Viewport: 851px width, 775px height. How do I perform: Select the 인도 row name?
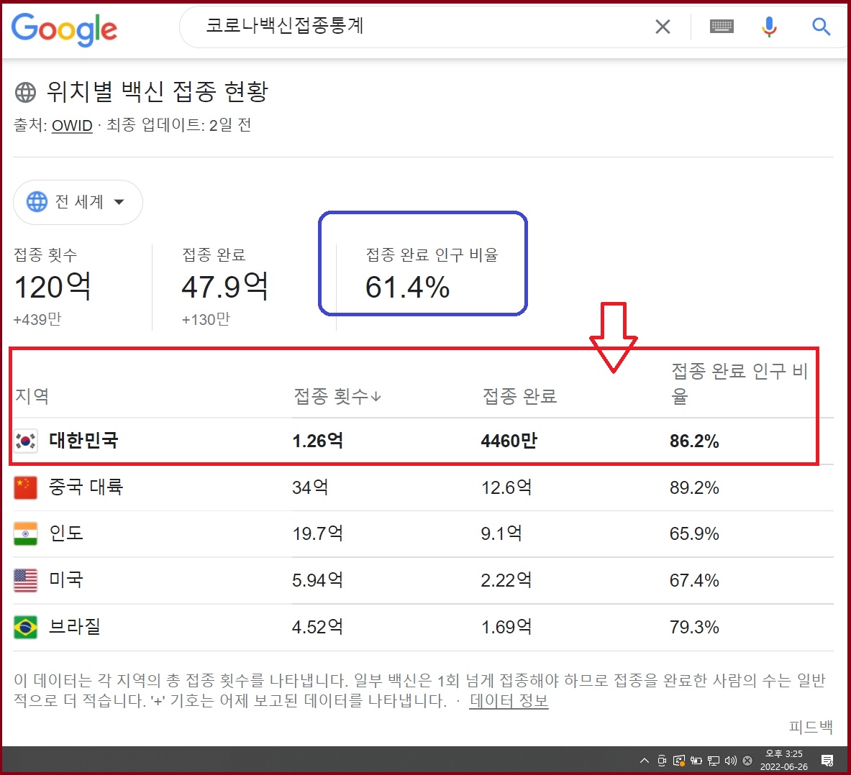click(65, 533)
